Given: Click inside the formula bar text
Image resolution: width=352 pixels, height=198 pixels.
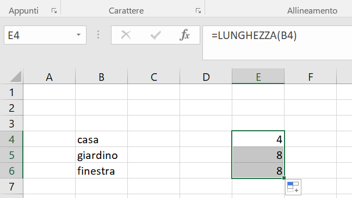Looking at the screenshot, I should 254,35.
